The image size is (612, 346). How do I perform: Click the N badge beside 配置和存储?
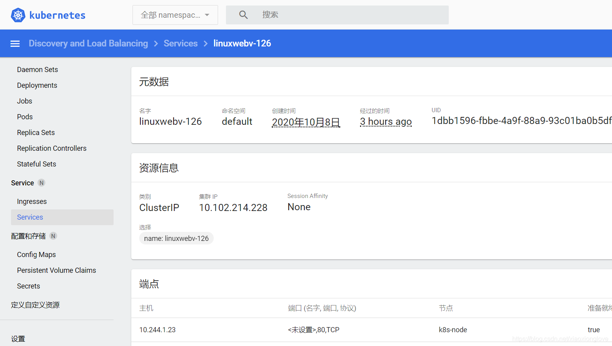(53, 236)
